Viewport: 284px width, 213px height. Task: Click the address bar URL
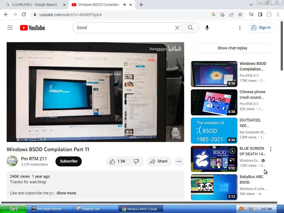(70, 15)
